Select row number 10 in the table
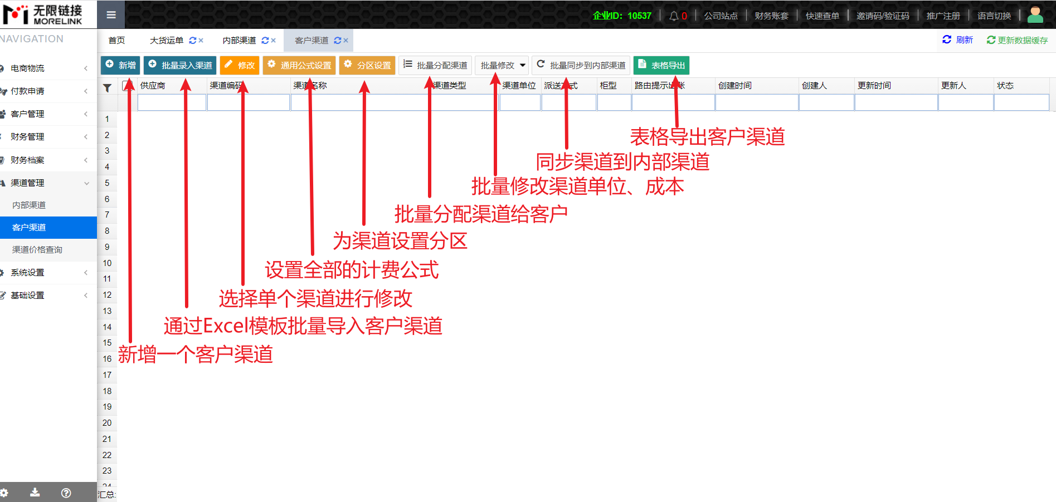 click(x=107, y=263)
